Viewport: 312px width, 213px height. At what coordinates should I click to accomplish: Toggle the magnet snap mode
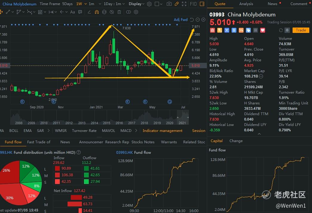[x=97, y=12]
